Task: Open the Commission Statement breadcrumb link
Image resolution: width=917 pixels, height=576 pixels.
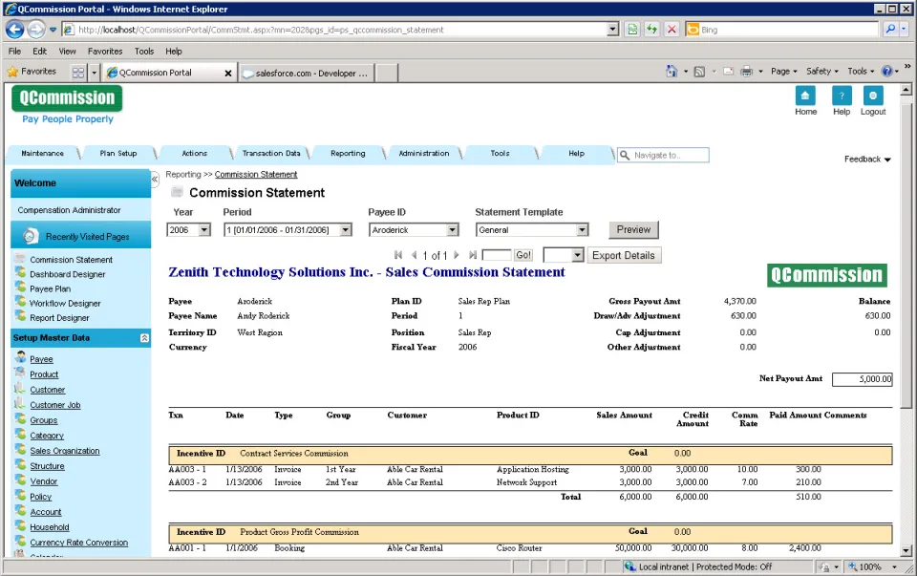Action: coord(256,174)
